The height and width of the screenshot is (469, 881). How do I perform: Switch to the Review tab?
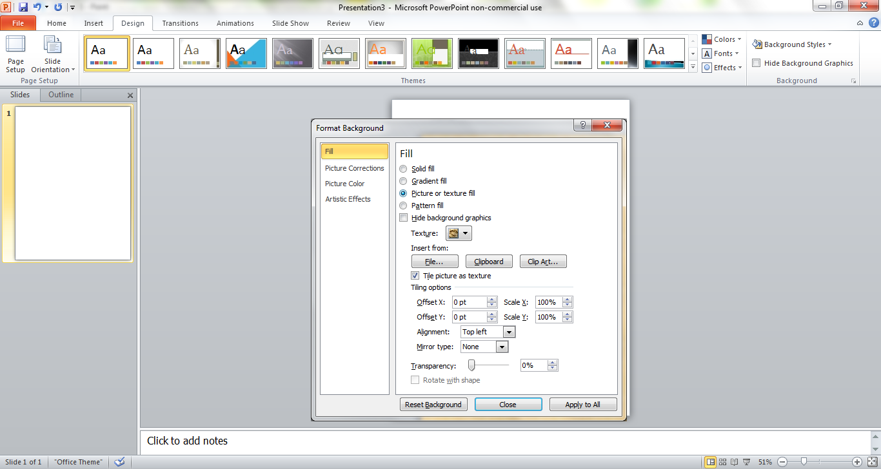(x=339, y=23)
